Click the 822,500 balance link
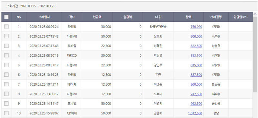 [196, 46]
